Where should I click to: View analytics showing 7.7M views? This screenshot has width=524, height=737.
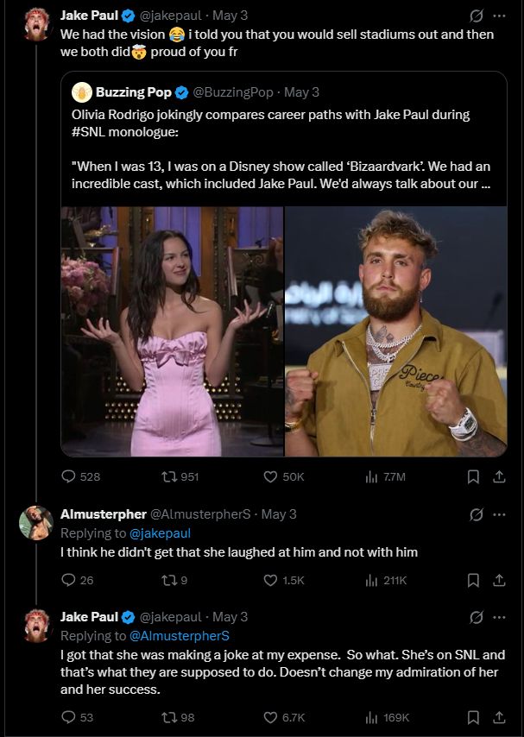[x=385, y=477]
